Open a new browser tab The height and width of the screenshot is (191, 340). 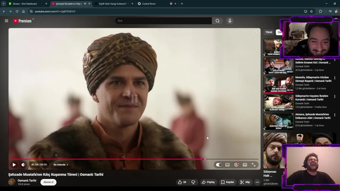[x=182, y=4]
